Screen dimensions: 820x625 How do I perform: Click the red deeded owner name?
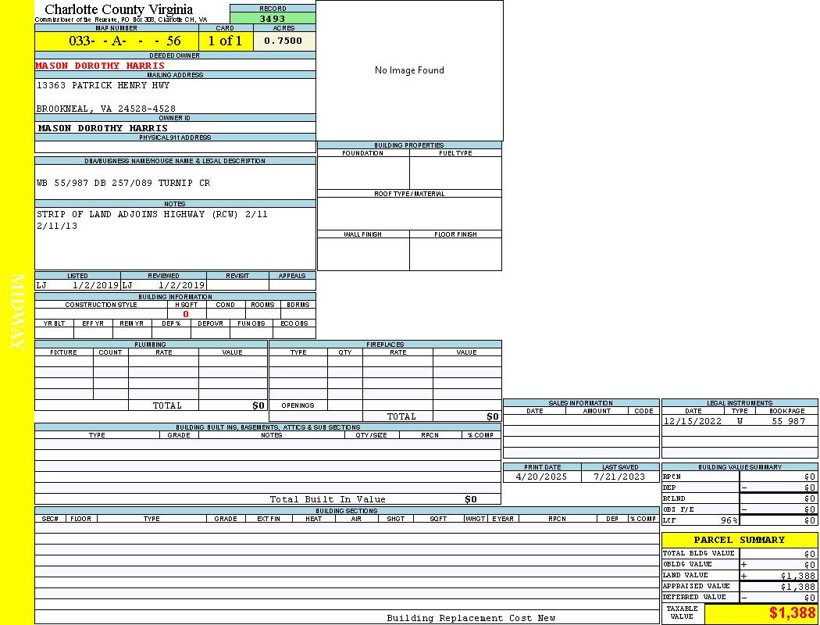100,66
